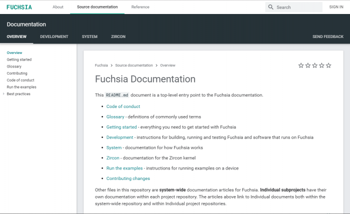Screen dimensions: 350x214
Task: Rate the page two stars
Action: tap(308, 65)
